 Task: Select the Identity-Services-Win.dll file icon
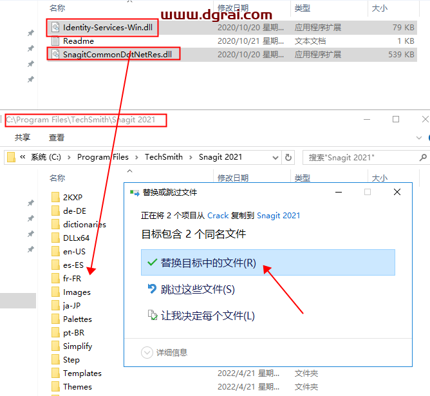55,27
